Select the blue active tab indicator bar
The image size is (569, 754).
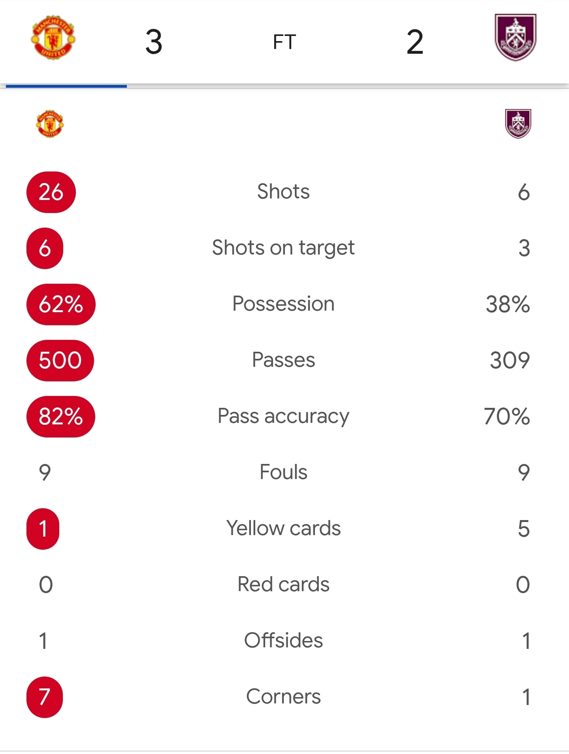66,86
